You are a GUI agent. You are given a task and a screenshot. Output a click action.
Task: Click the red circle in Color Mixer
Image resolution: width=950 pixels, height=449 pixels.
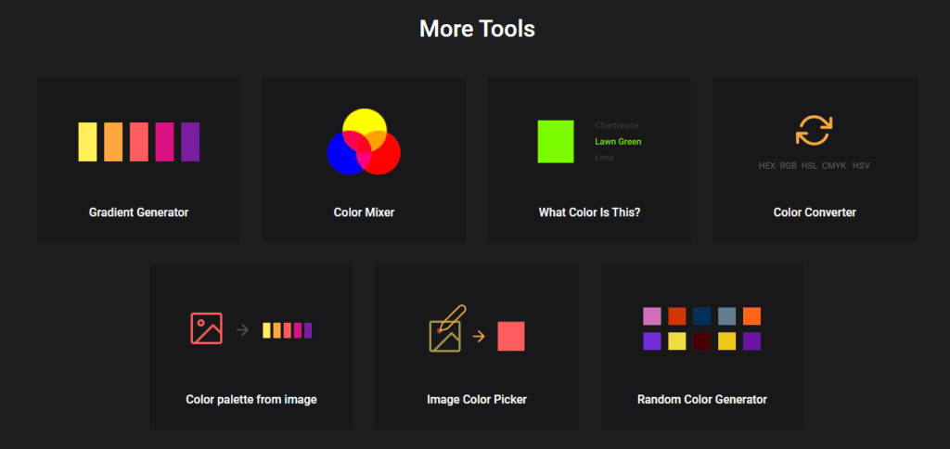[386, 158]
